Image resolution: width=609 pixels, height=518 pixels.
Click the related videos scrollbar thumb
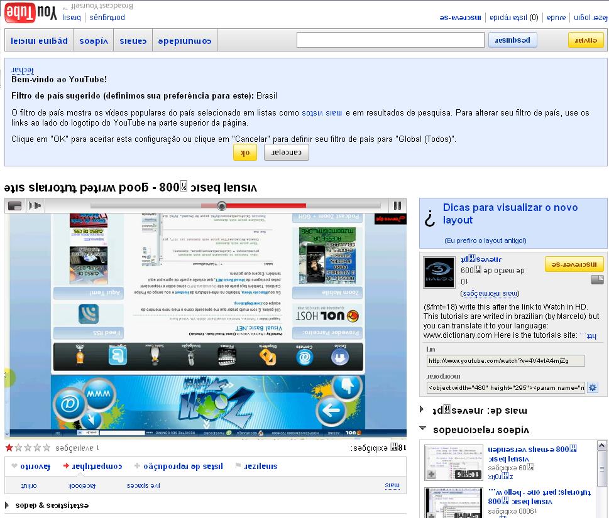[602, 469]
